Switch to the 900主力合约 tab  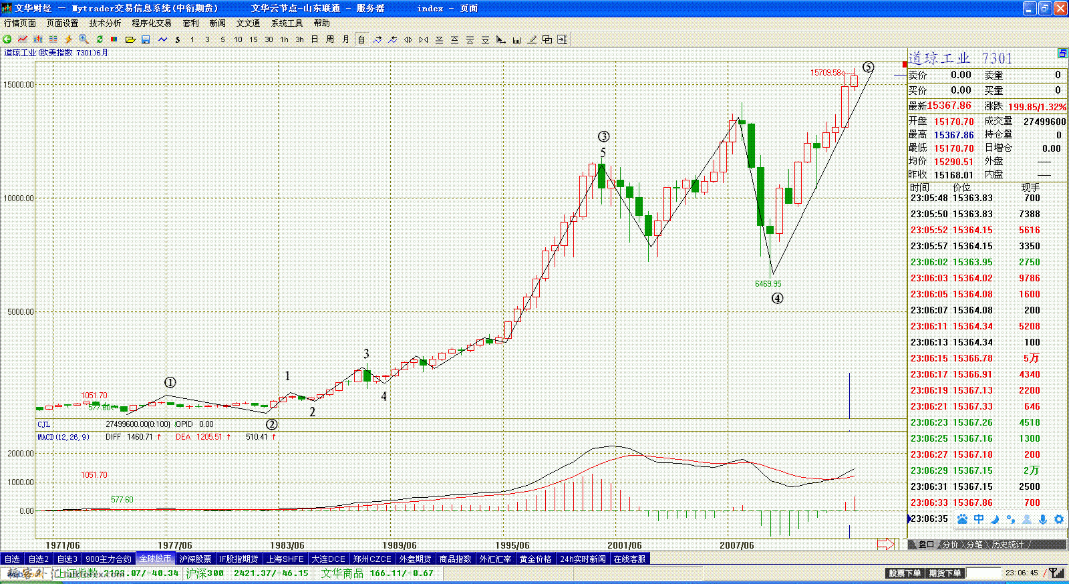(x=108, y=559)
